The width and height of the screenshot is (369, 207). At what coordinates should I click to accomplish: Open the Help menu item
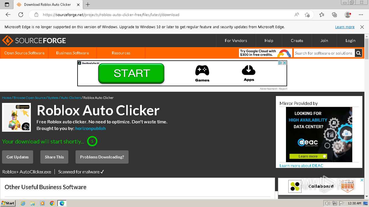point(269,41)
